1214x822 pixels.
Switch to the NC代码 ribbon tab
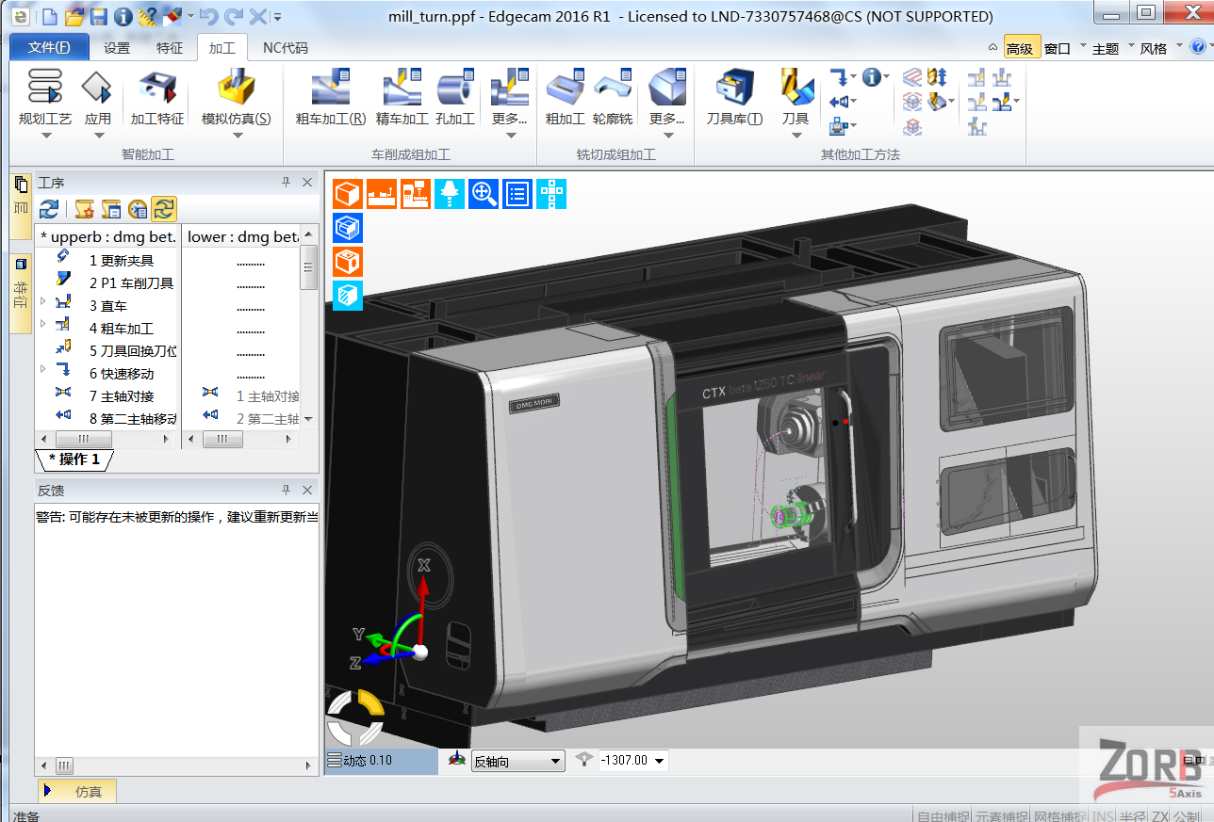pos(285,48)
